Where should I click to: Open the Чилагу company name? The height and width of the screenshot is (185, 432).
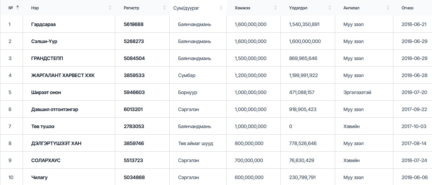point(39,177)
